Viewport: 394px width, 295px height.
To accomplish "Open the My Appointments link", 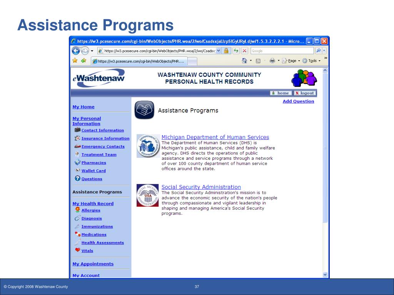I will 93,264.
